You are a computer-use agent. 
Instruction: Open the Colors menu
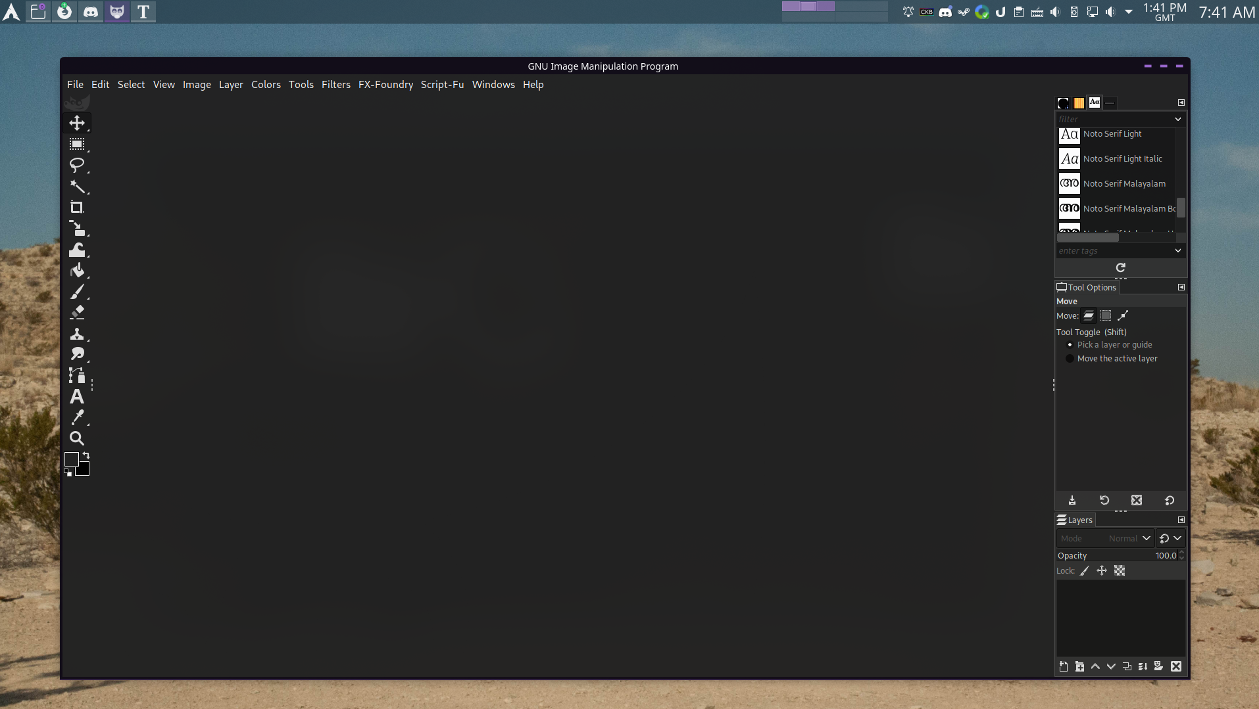(x=266, y=85)
